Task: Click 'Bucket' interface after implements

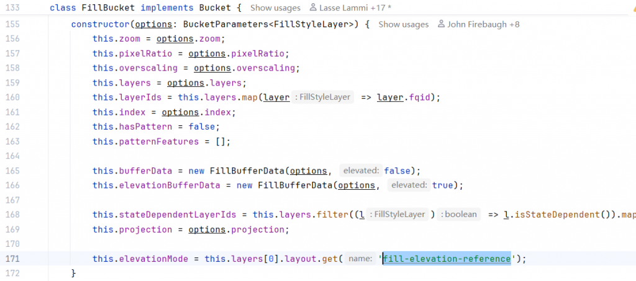Action: [215, 7]
